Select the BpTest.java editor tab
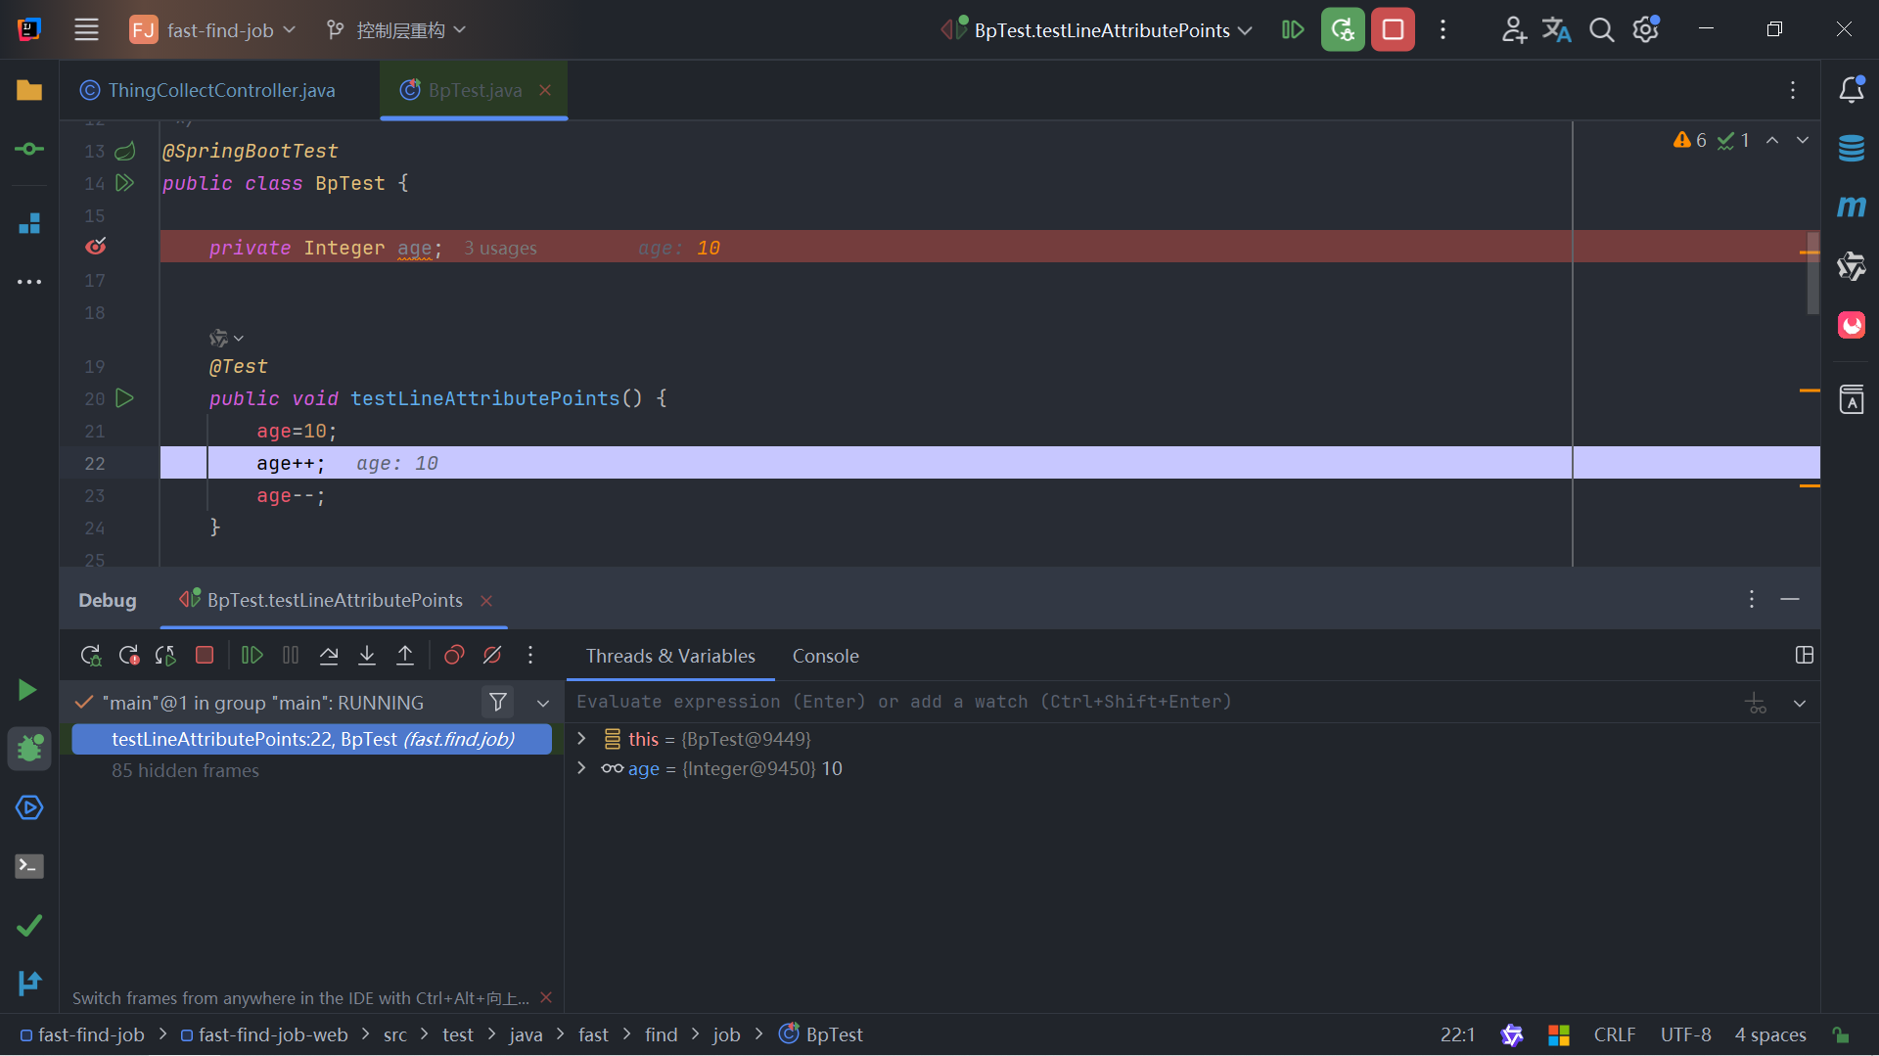1879x1056 pixels. (x=474, y=90)
